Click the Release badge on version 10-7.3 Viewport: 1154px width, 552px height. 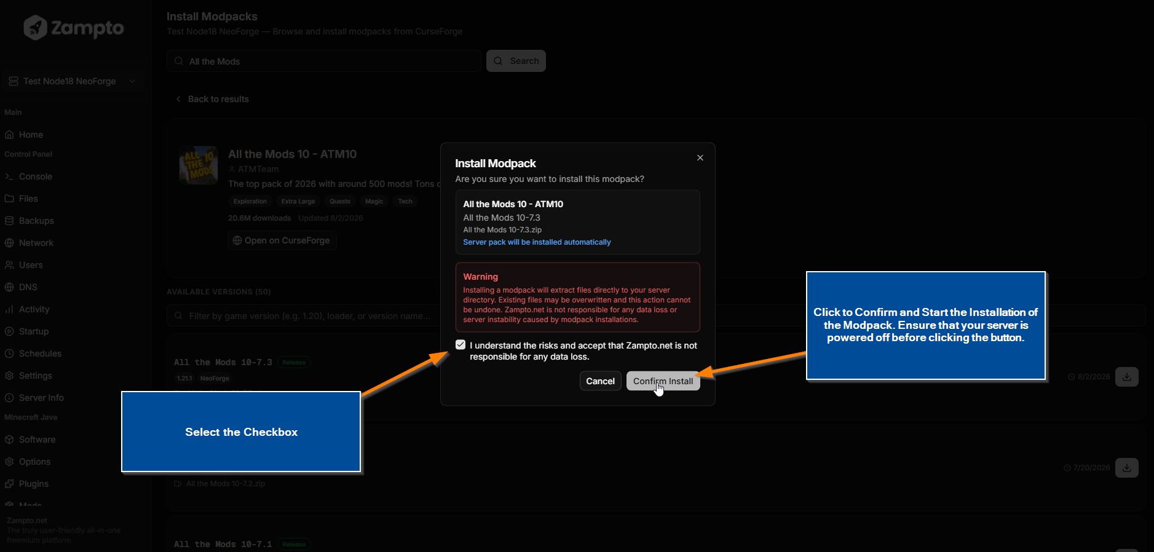click(x=294, y=362)
